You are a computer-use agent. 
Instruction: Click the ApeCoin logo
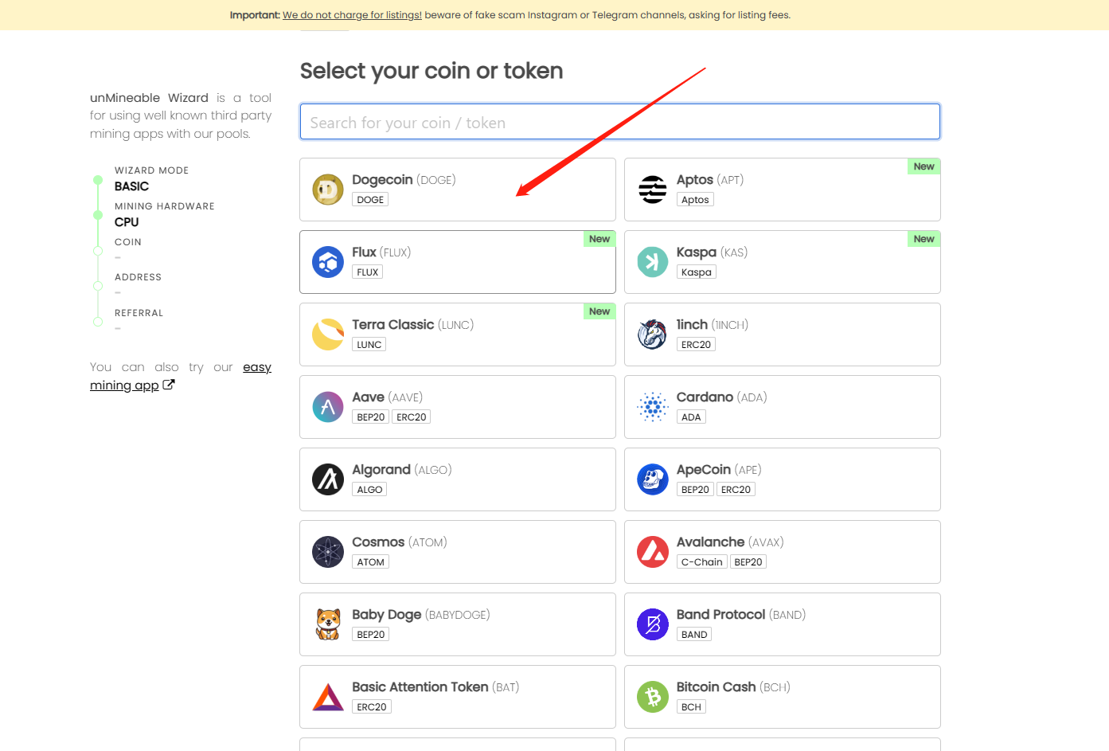(x=653, y=479)
